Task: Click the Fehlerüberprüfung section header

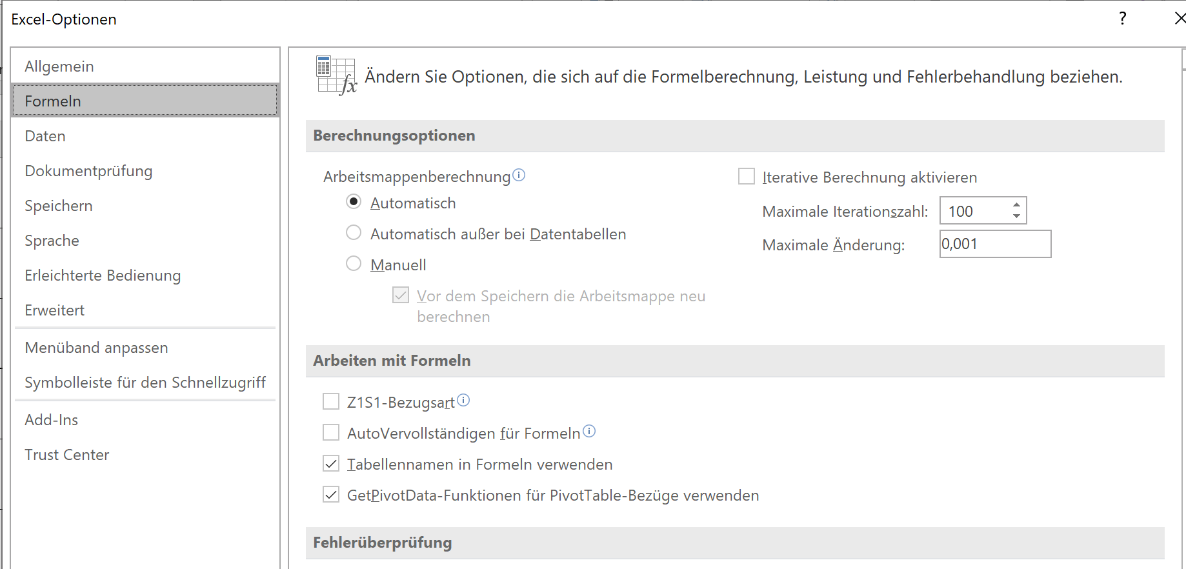Action: pos(735,543)
